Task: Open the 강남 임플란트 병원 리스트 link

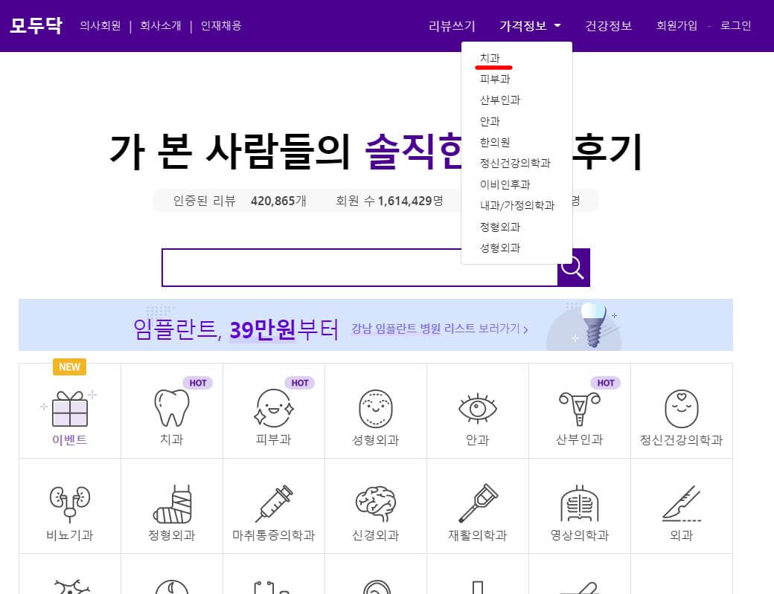Action: tap(435, 331)
